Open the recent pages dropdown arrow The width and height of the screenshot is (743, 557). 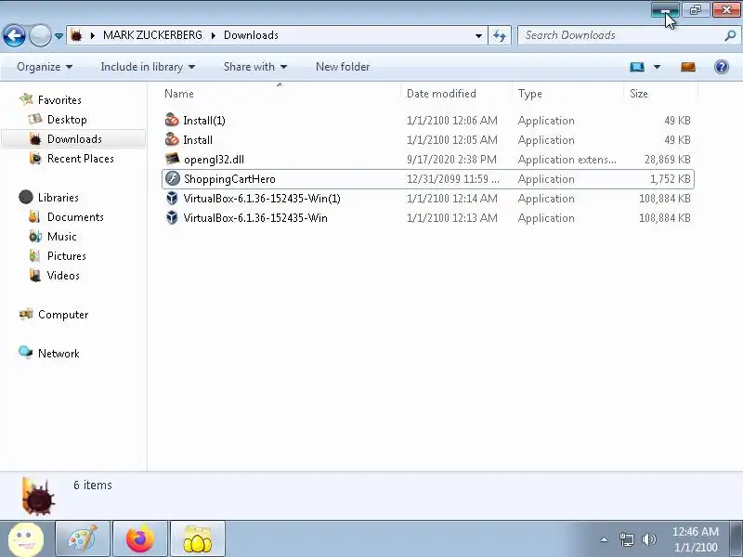pos(59,36)
